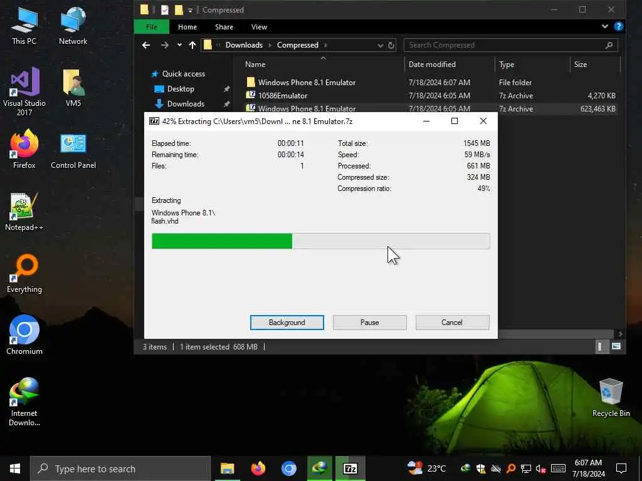This screenshot has width=642, height=481.
Task: Click the taskbar search box
Action: coord(120,468)
